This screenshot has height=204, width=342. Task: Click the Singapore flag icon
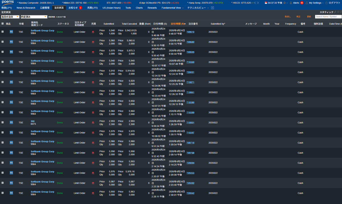tap(266, 3)
